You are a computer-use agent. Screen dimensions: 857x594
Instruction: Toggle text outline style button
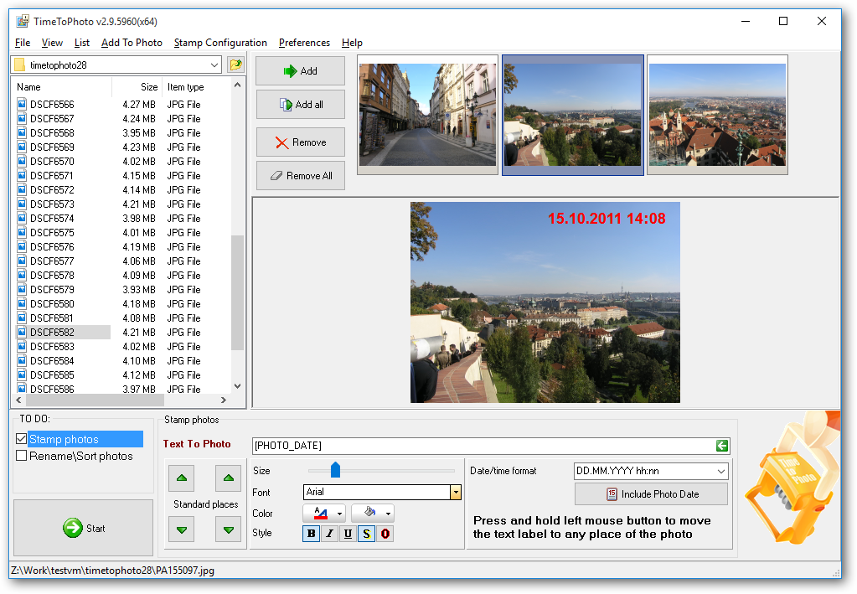[385, 534]
